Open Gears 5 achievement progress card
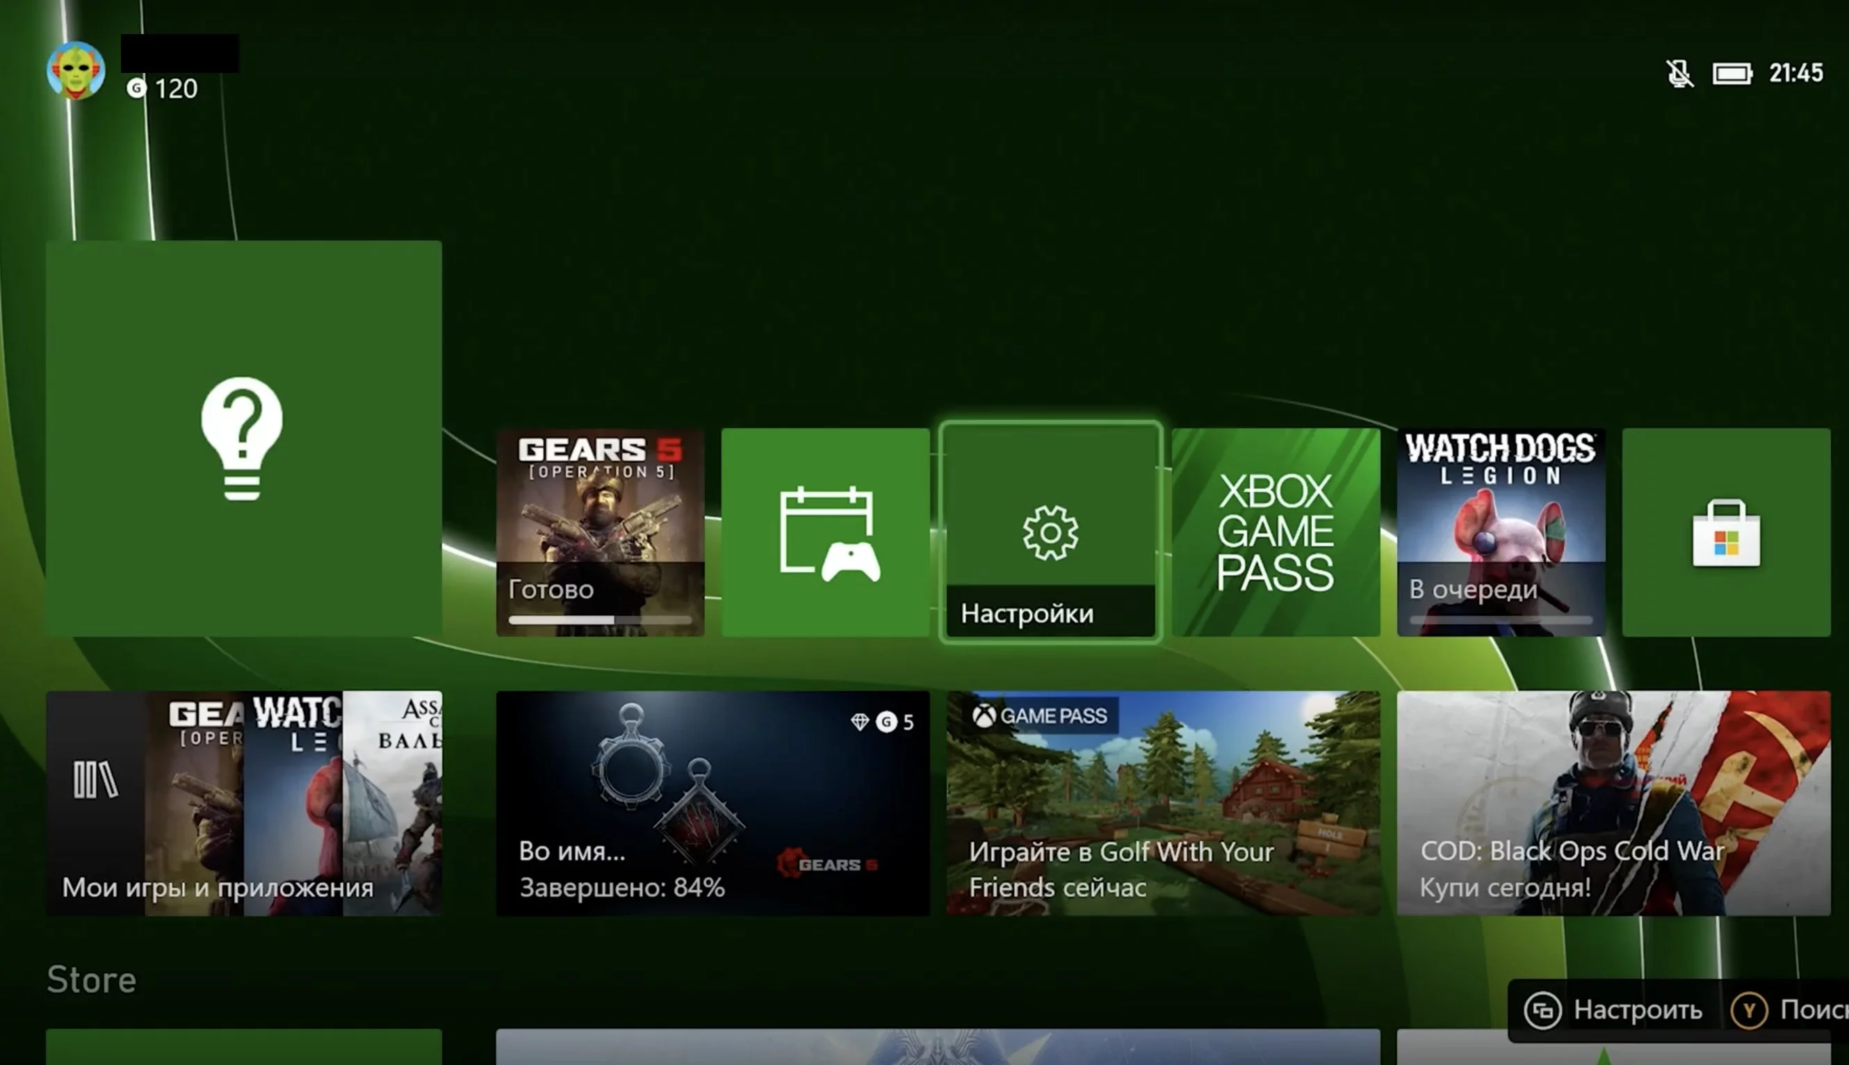Screen dimensions: 1849x1065 pos(712,803)
